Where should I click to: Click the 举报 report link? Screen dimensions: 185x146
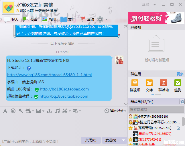click(x=145, y=5)
